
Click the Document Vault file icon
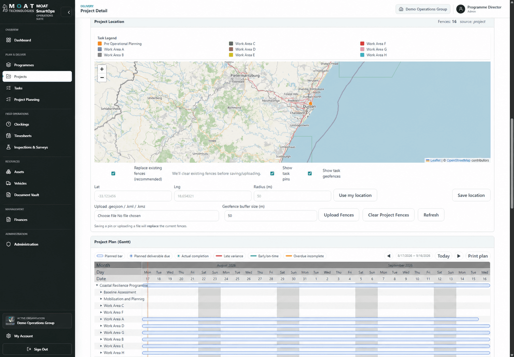tap(9, 195)
